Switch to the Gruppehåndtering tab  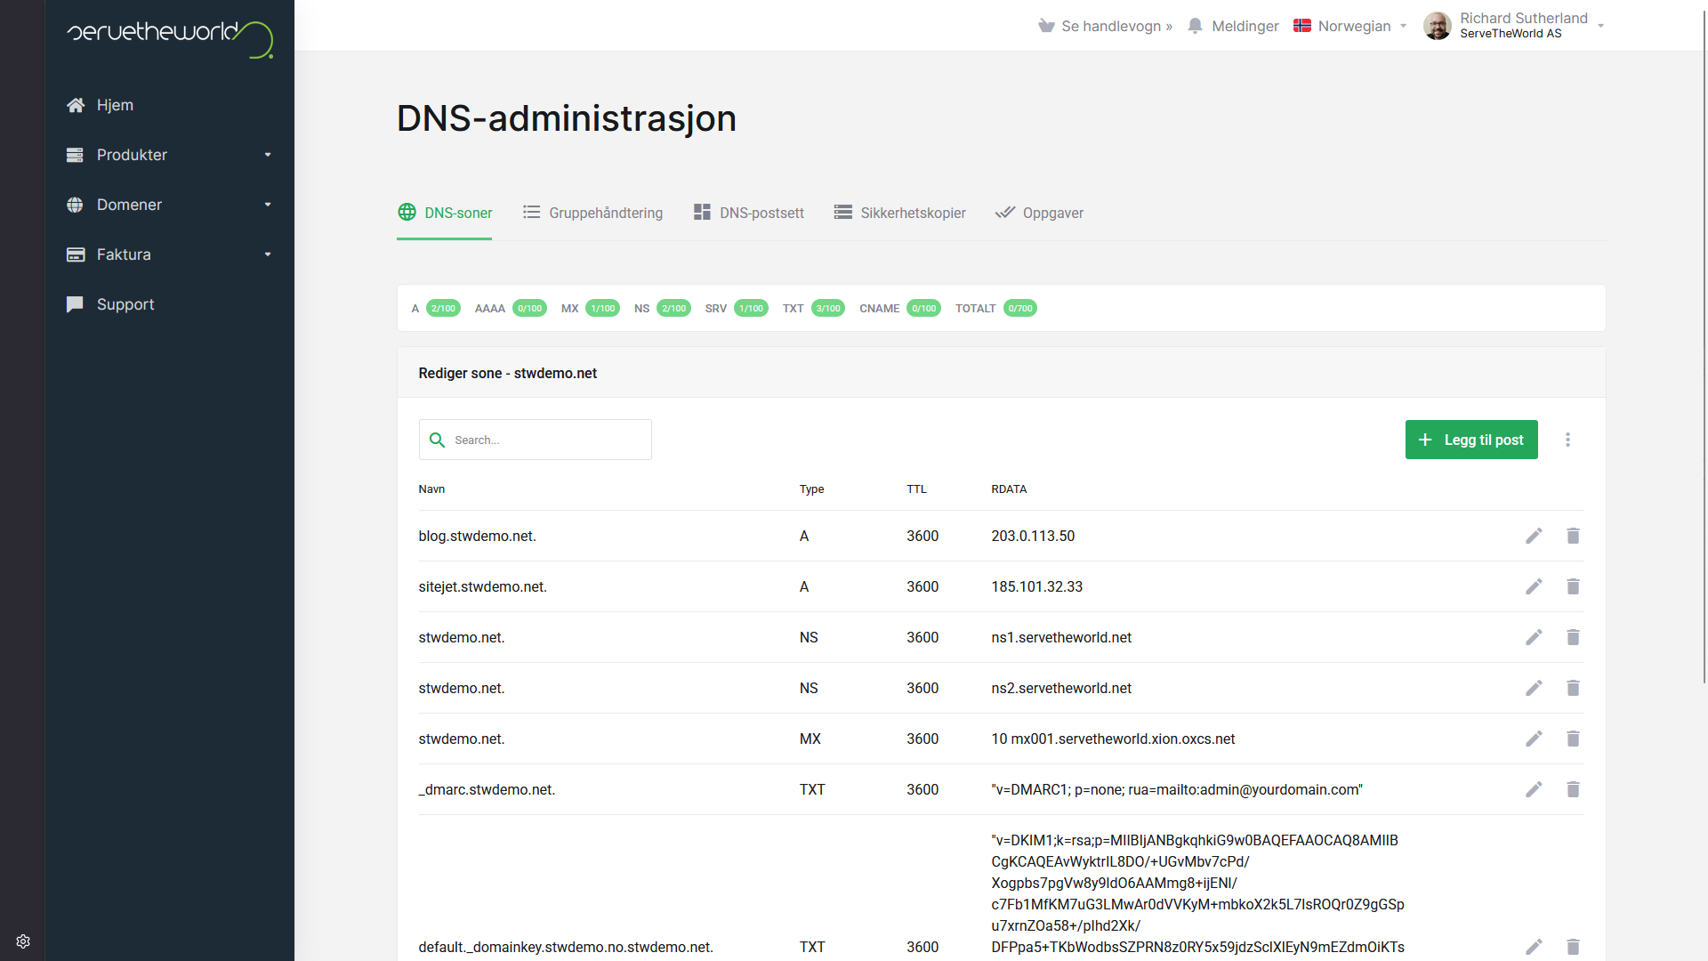coord(592,213)
